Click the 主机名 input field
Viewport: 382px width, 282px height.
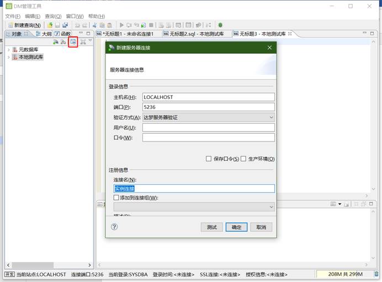(x=209, y=97)
